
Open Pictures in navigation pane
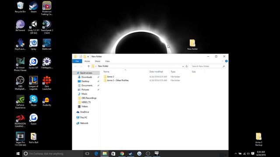(85, 89)
